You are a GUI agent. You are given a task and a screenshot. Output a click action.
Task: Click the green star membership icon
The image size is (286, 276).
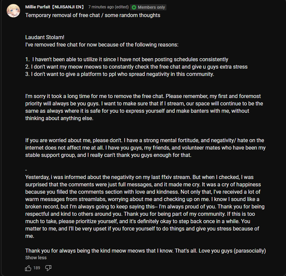[134, 7]
